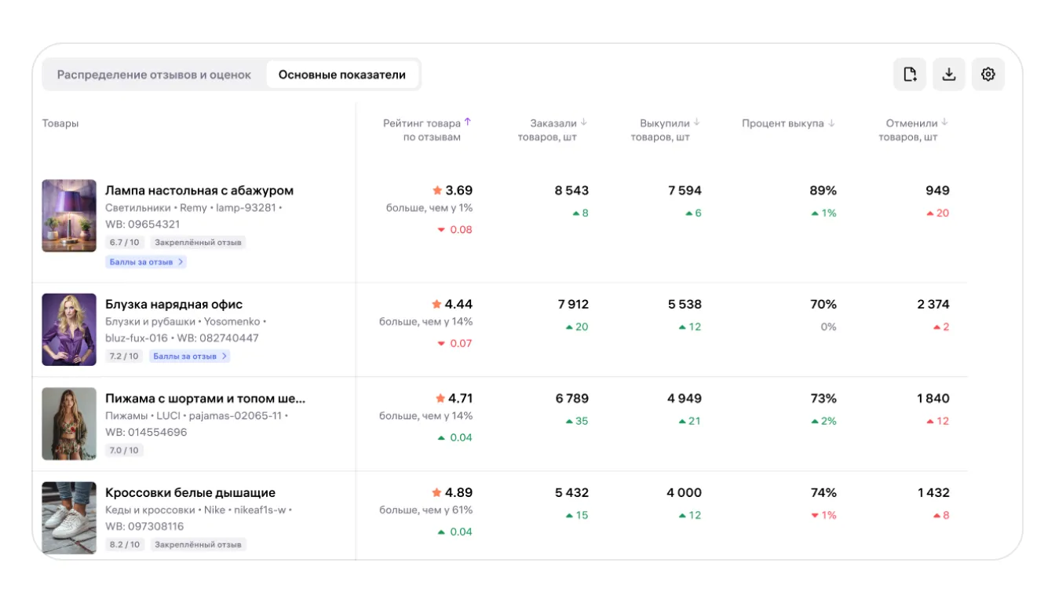Expand Баллы за отзыв for the lamp

[146, 262]
